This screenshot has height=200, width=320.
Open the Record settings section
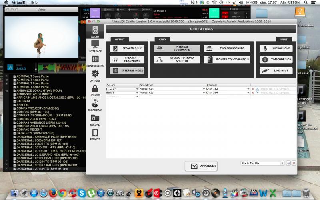click(x=95, y=120)
